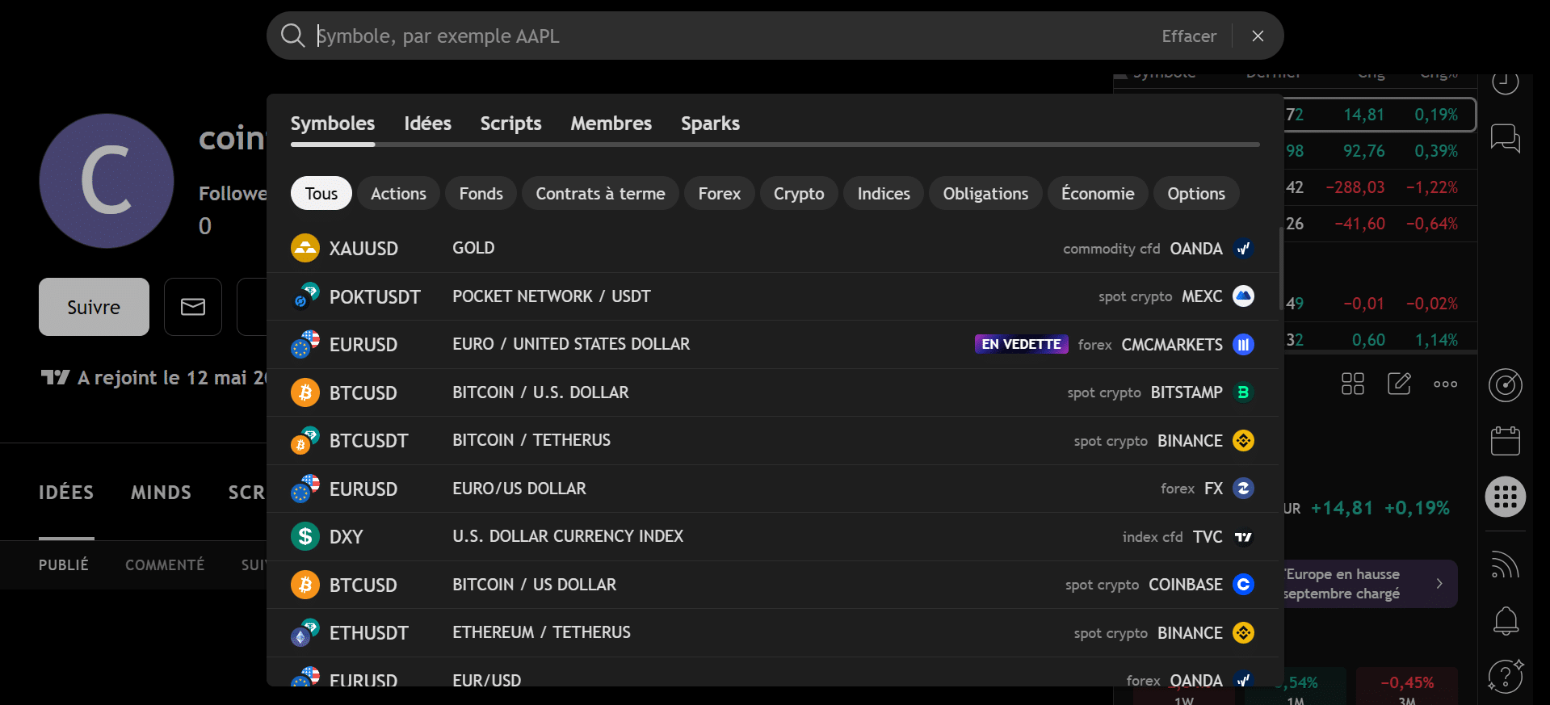This screenshot has height=705, width=1550.
Task: Open the calendar icon in right sidebar
Action: point(1505,441)
